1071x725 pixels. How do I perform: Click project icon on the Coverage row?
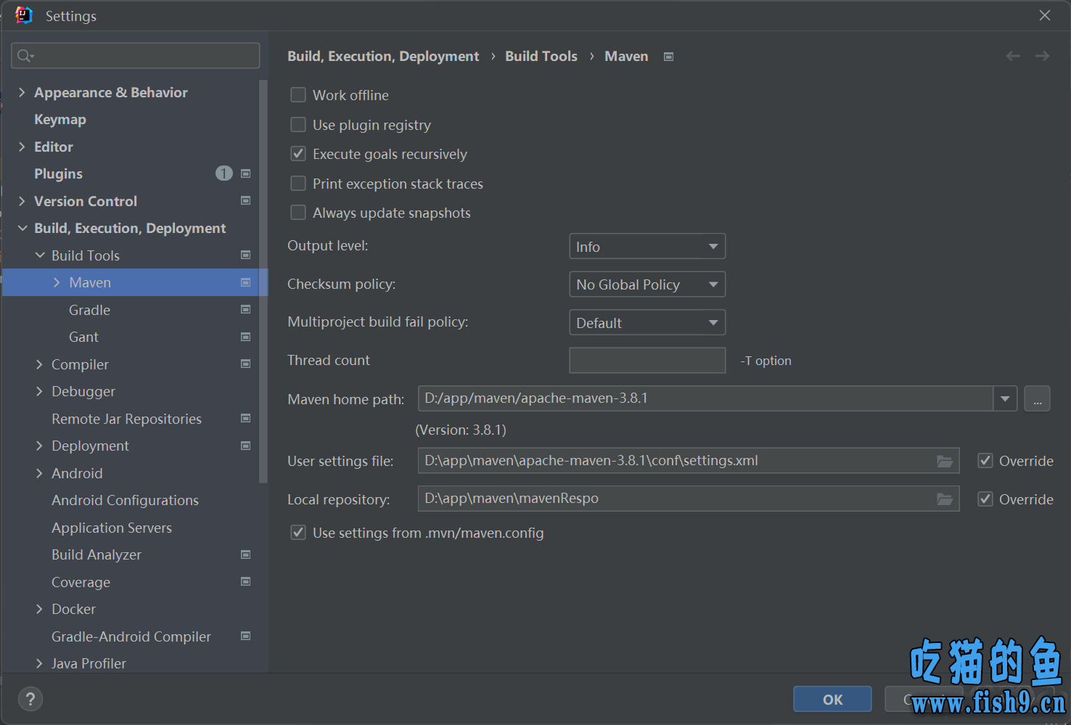click(246, 581)
